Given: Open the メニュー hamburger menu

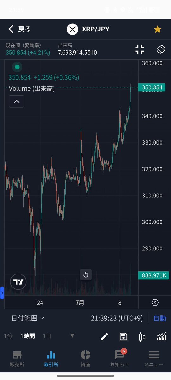Looking at the screenshot, I should tap(154, 358).
